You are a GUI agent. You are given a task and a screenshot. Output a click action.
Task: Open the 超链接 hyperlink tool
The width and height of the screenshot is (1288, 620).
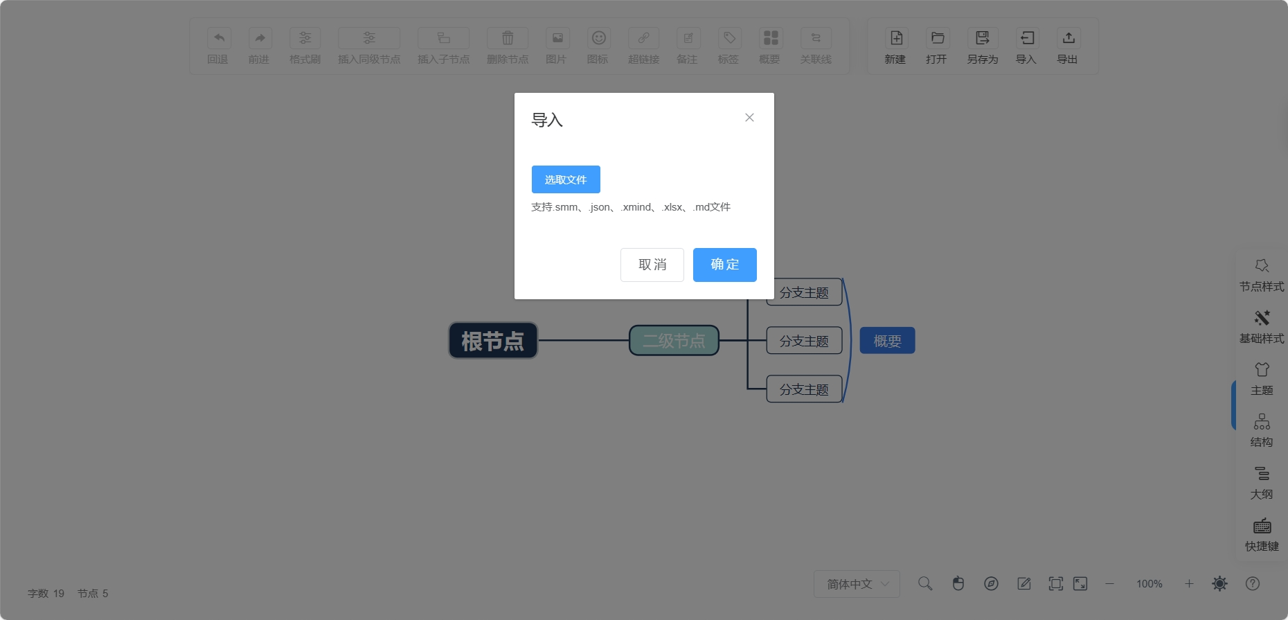click(643, 38)
